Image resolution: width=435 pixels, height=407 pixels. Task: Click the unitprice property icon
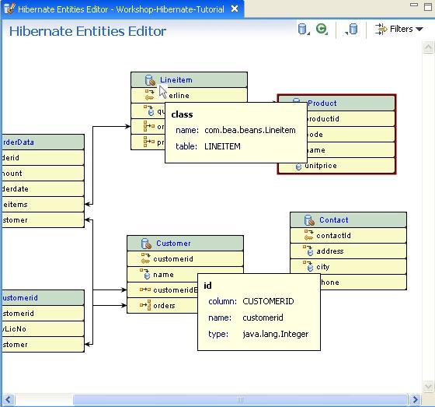tap(298, 167)
